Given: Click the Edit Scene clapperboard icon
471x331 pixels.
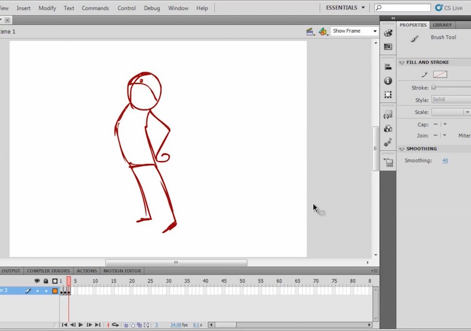Looking at the screenshot, I should (310, 31).
